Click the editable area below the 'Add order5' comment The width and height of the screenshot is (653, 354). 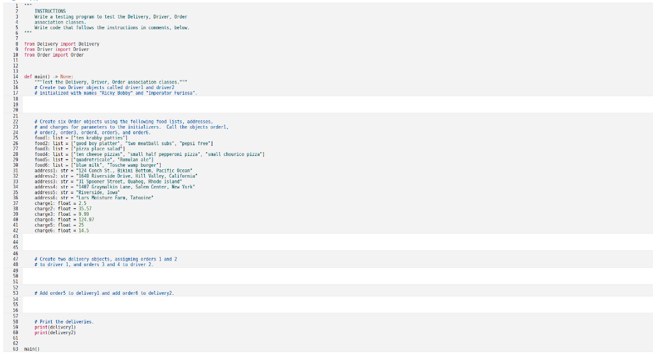coord(337,304)
